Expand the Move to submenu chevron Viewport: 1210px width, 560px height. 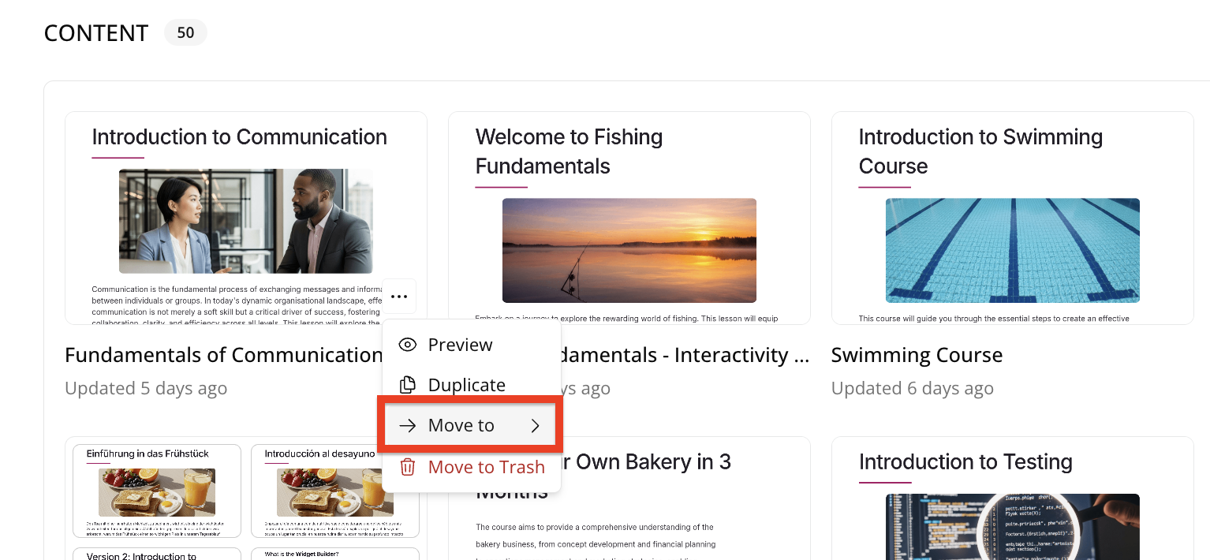pyautogui.click(x=536, y=426)
